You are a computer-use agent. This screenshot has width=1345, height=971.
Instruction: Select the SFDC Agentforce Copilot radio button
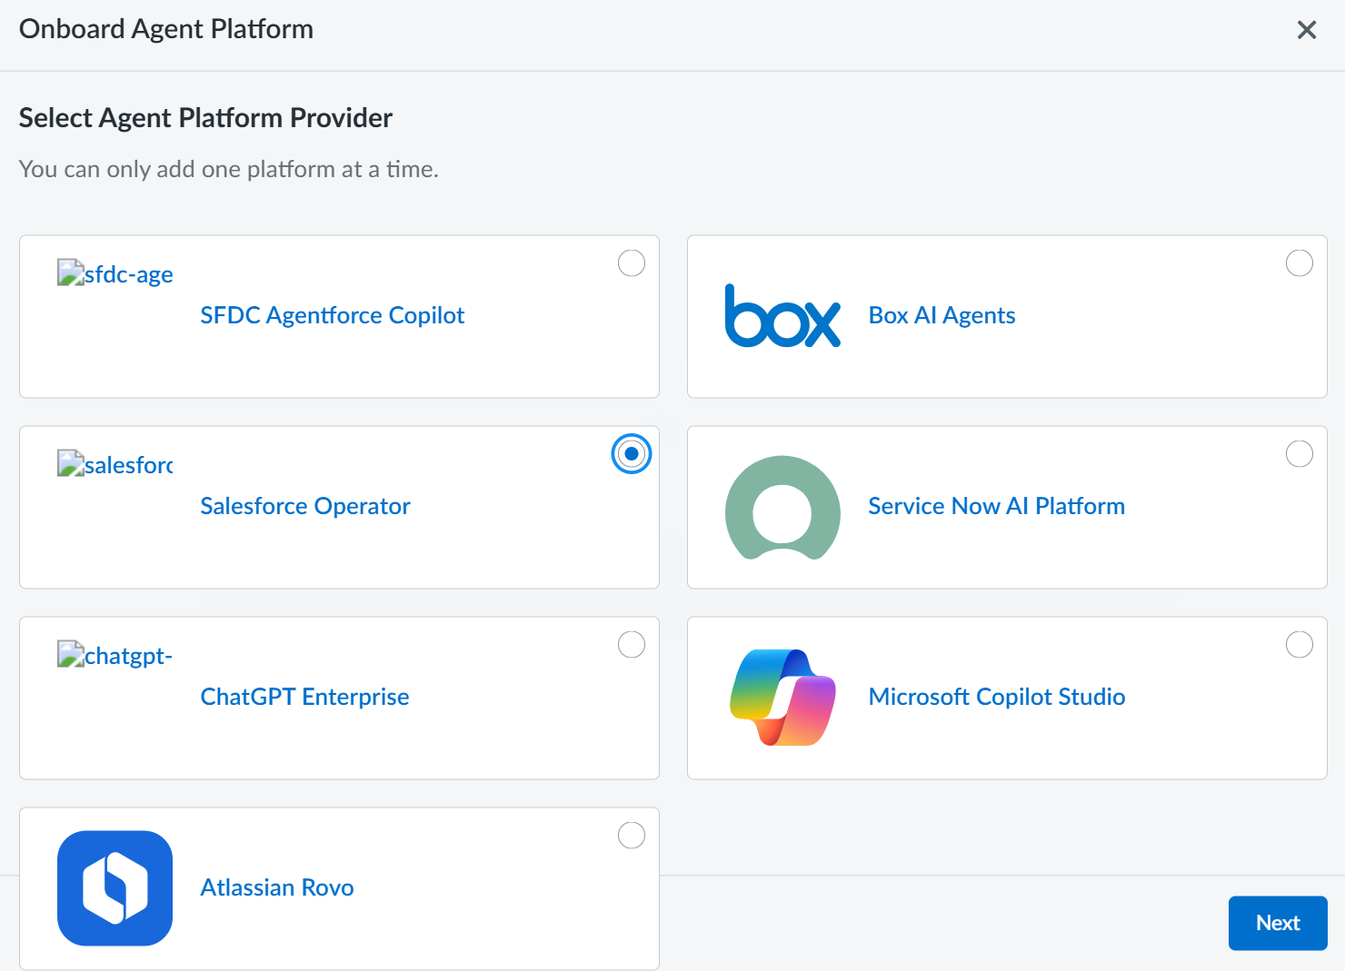pyautogui.click(x=632, y=263)
